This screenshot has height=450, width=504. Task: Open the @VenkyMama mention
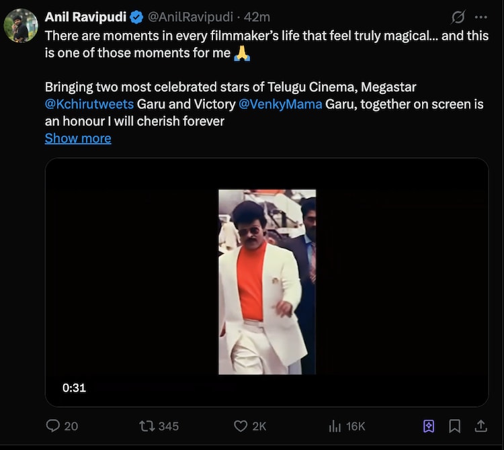click(280, 104)
